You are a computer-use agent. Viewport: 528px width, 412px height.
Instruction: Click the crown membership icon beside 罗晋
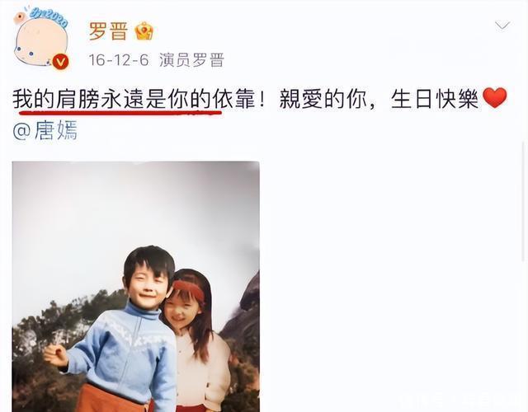tap(144, 31)
